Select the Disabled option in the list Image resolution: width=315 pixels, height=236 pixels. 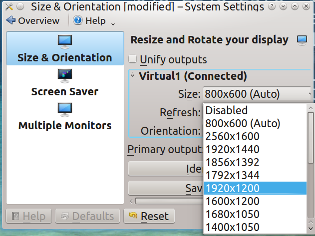pos(255,110)
